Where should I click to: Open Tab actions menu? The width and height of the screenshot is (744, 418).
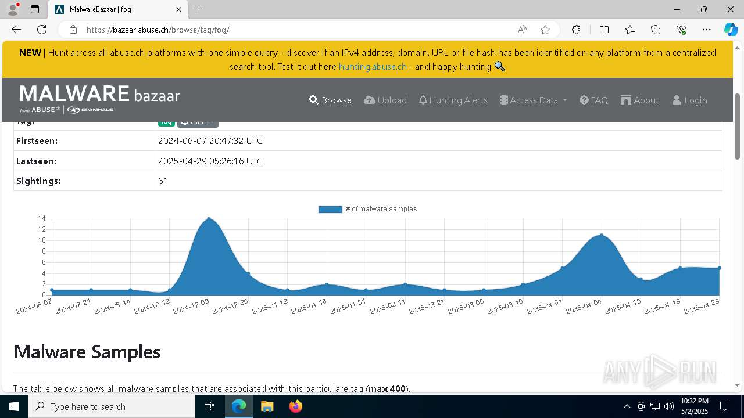(35, 9)
